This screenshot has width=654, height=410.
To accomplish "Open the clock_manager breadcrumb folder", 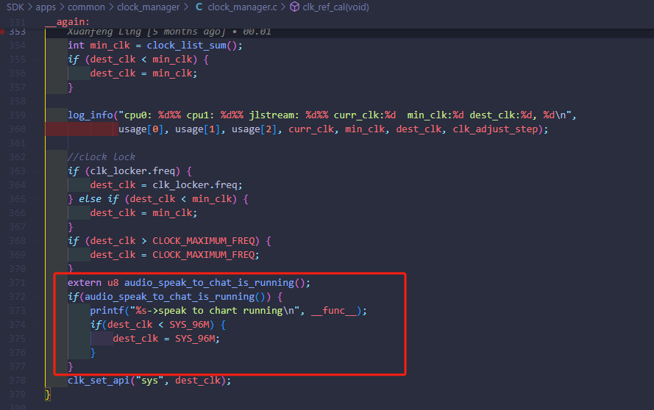I will point(148,7).
